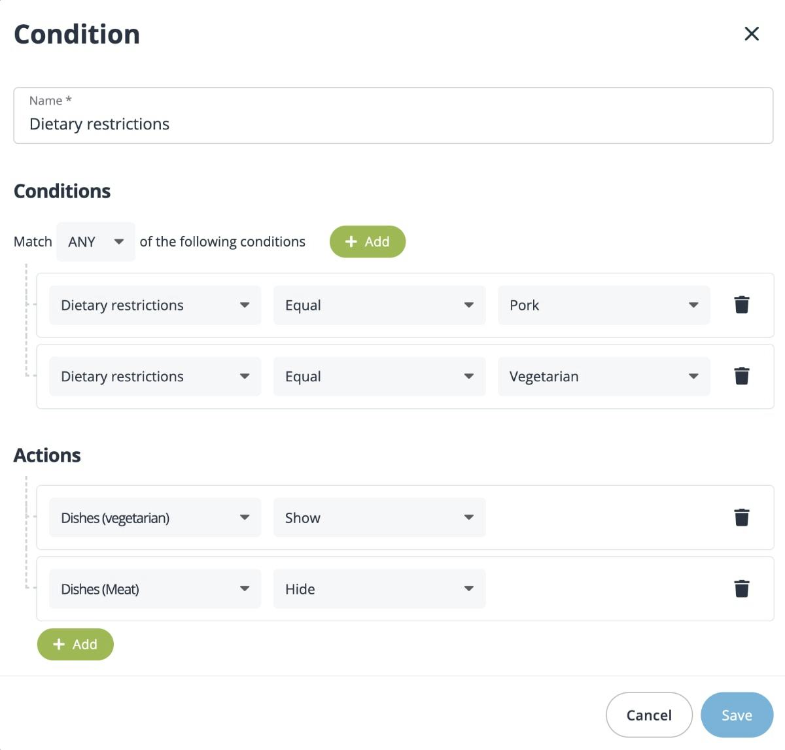Remove the Dishes (vegetarian) action
Viewport: 785px width, 750px height.
741,517
